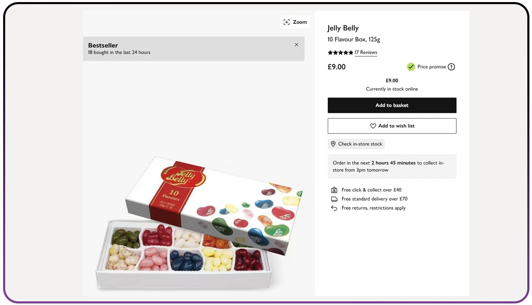Click the Zoom expand icon above the image

tap(287, 22)
